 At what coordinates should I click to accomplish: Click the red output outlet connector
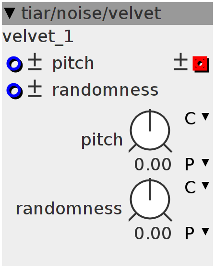(201, 64)
